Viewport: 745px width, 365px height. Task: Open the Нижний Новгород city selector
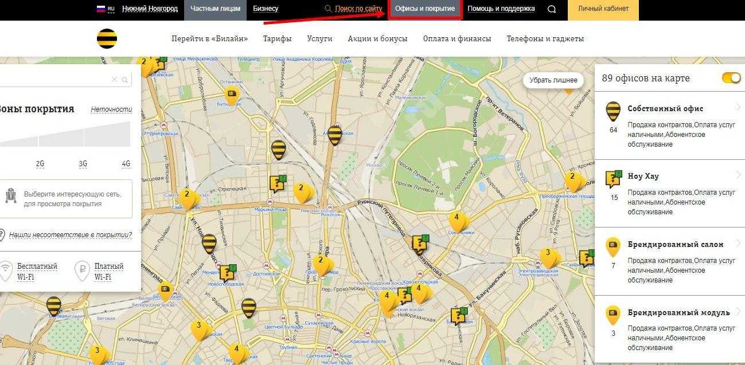pyautogui.click(x=150, y=9)
